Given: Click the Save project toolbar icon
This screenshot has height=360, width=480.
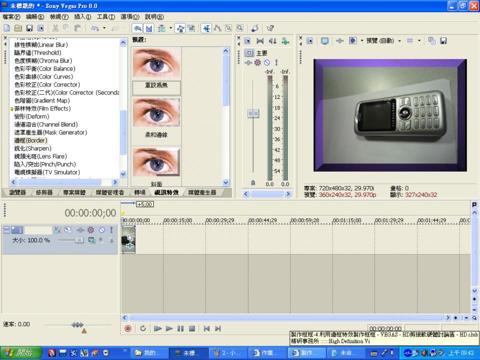Looking at the screenshot, I should coord(29,28).
